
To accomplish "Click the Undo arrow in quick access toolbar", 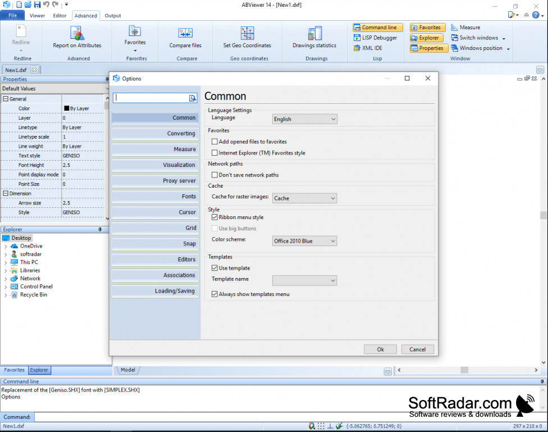I will tap(46, 4).
